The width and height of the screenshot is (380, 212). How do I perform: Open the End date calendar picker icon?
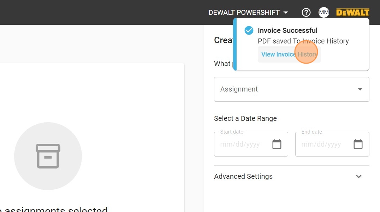[358, 144]
